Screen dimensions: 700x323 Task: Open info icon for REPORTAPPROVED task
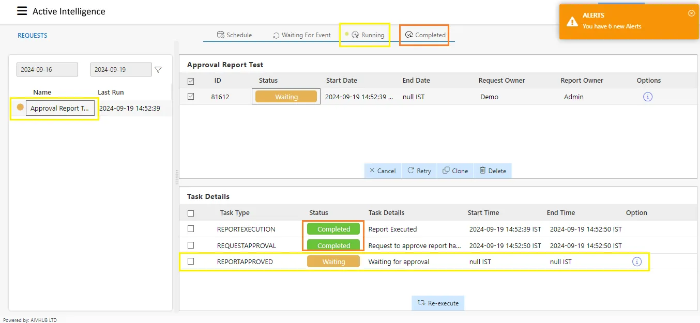[637, 262]
